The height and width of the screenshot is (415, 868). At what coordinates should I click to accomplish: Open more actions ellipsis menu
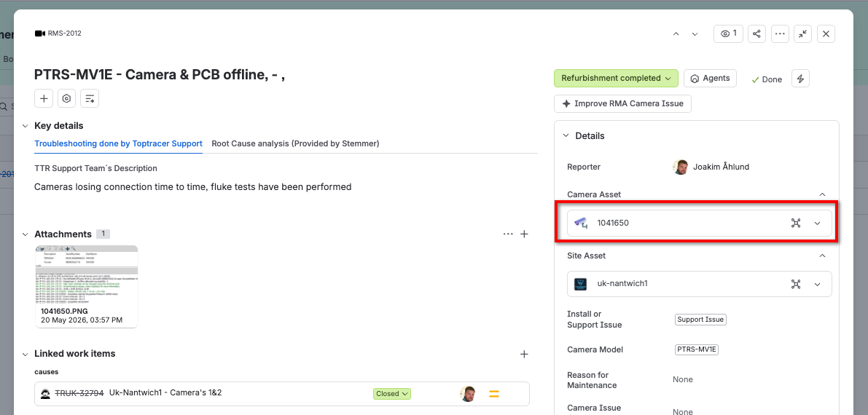780,33
